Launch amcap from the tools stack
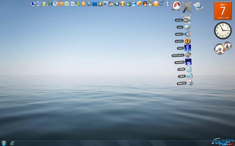Screen dimensions: 235x146 (187, 20)
